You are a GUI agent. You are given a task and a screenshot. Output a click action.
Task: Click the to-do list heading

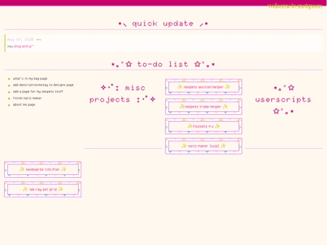coord(163,64)
